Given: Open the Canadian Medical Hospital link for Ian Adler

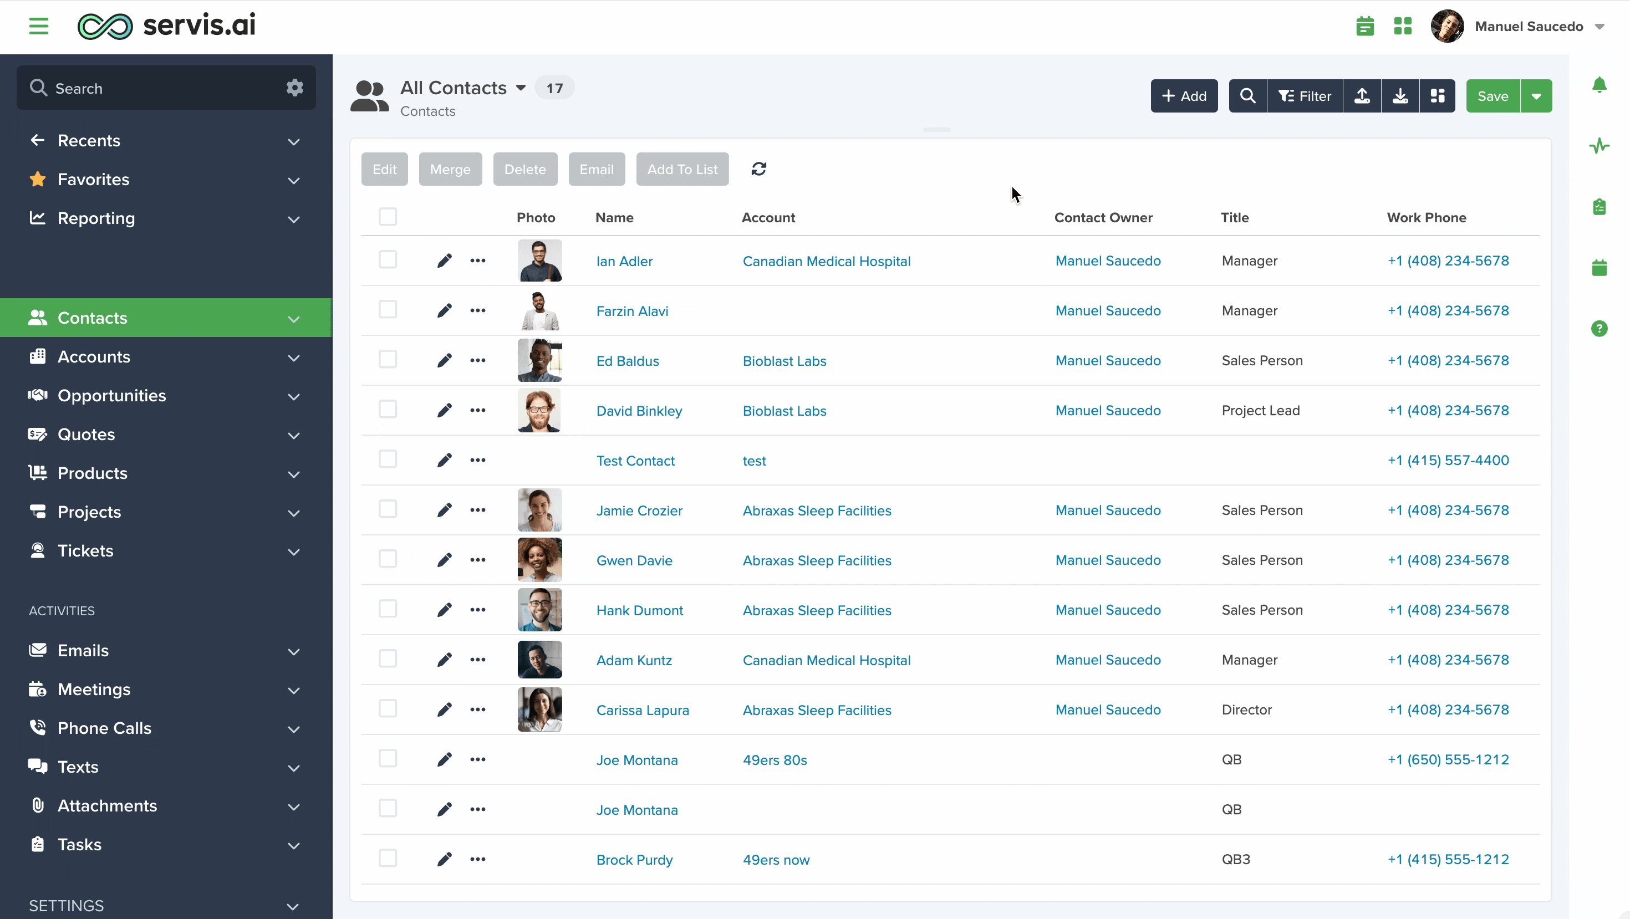Looking at the screenshot, I should 827,261.
